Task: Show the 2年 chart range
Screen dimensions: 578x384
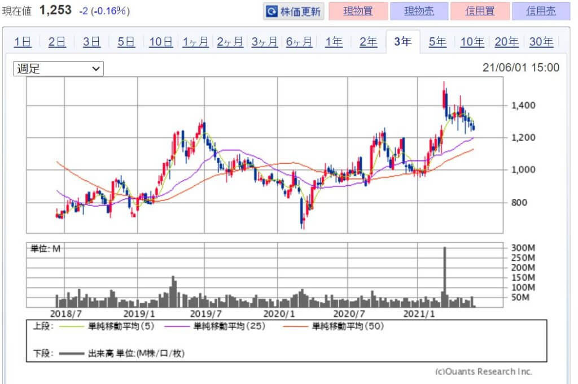Action: pyautogui.click(x=369, y=42)
